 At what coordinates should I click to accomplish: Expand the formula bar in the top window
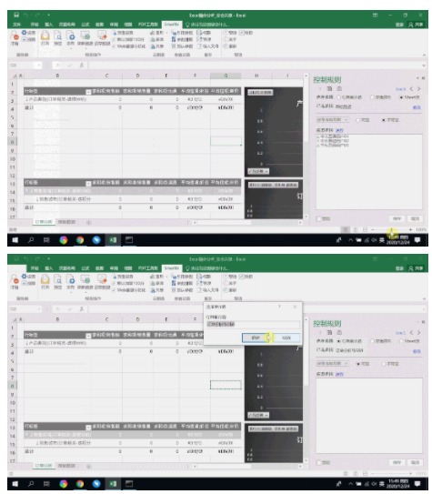pos(424,66)
